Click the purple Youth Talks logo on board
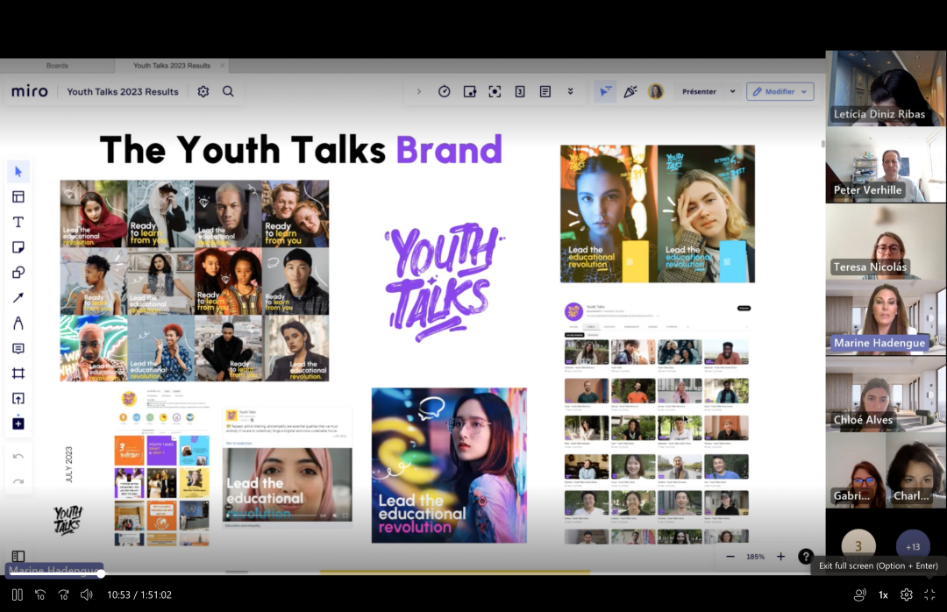The width and height of the screenshot is (947, 612). click(445, 281)
